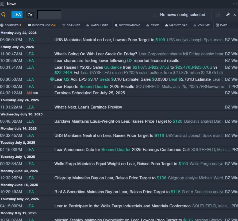Open the Scanner filter

71,25
